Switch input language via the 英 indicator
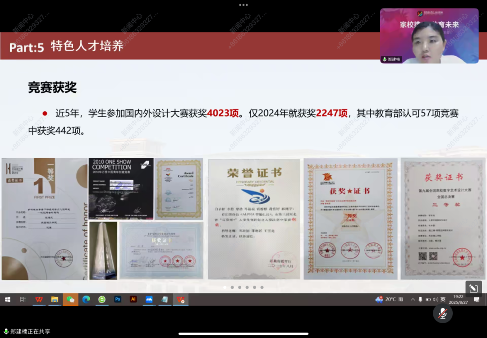Image resolution: width=487 pixels, height=338 pixels. 443,299
